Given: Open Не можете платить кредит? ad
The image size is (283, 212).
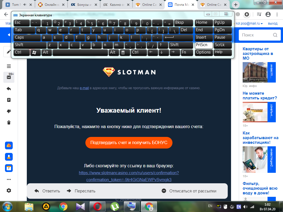Looking at the screenshot, I should coord(260,96).
